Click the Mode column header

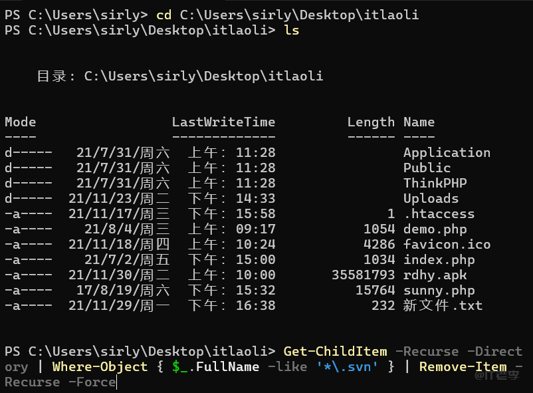pyautogui.click(x=21, y=122)
